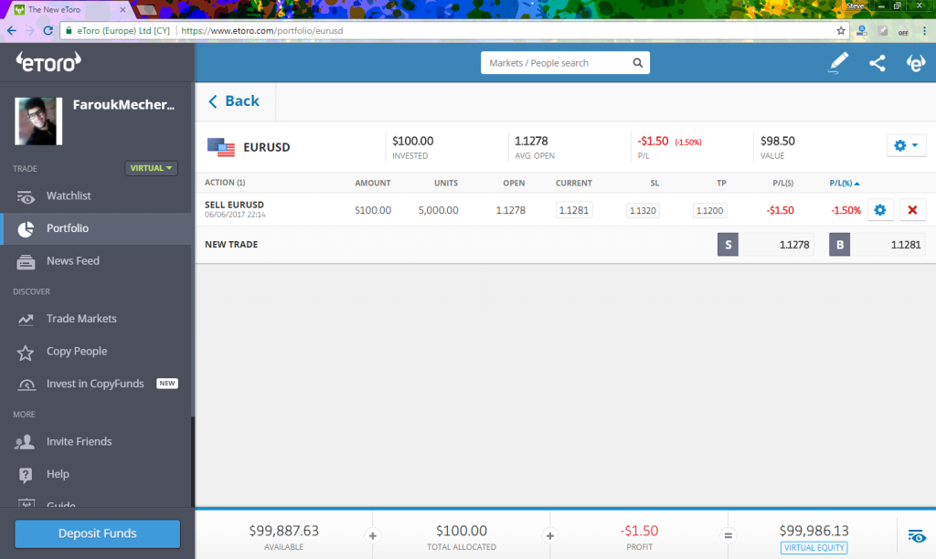Click the EURUSD flag icon
Image resolution: width=936 pixels, height=559 pixels.
[x=221, y=147]
